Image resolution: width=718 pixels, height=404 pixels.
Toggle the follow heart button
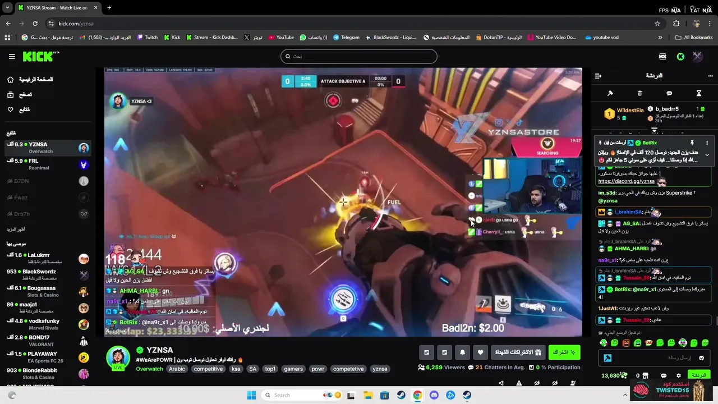click(480, 352)
